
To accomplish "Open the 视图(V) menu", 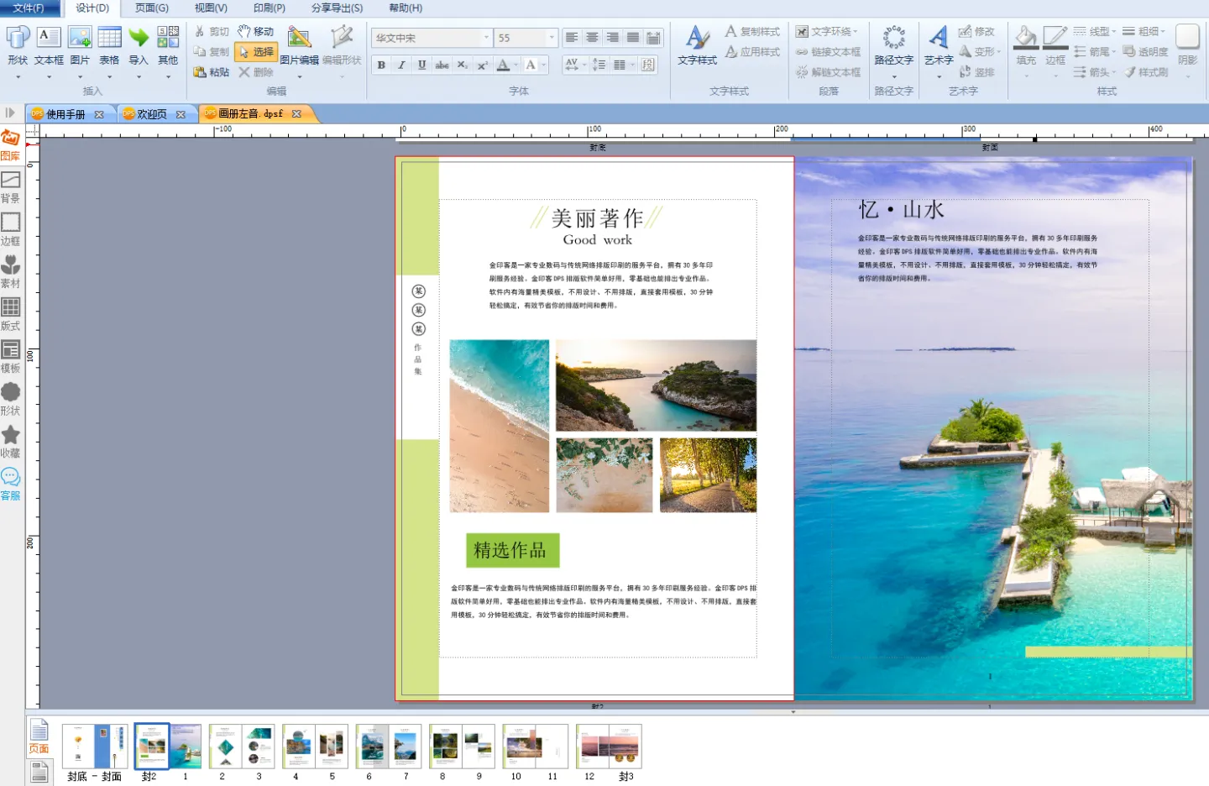I will click(211, 8).
